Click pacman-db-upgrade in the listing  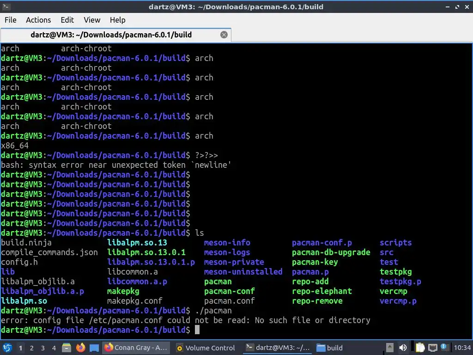[x=331, y=252]
